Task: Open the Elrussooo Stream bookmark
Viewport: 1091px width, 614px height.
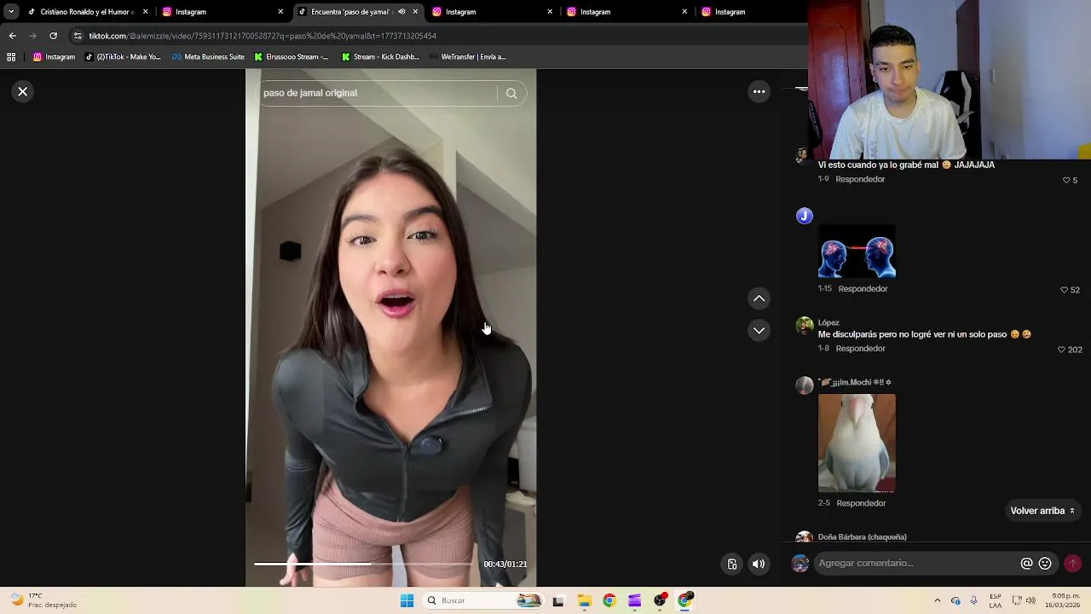Action: (292, 57)
